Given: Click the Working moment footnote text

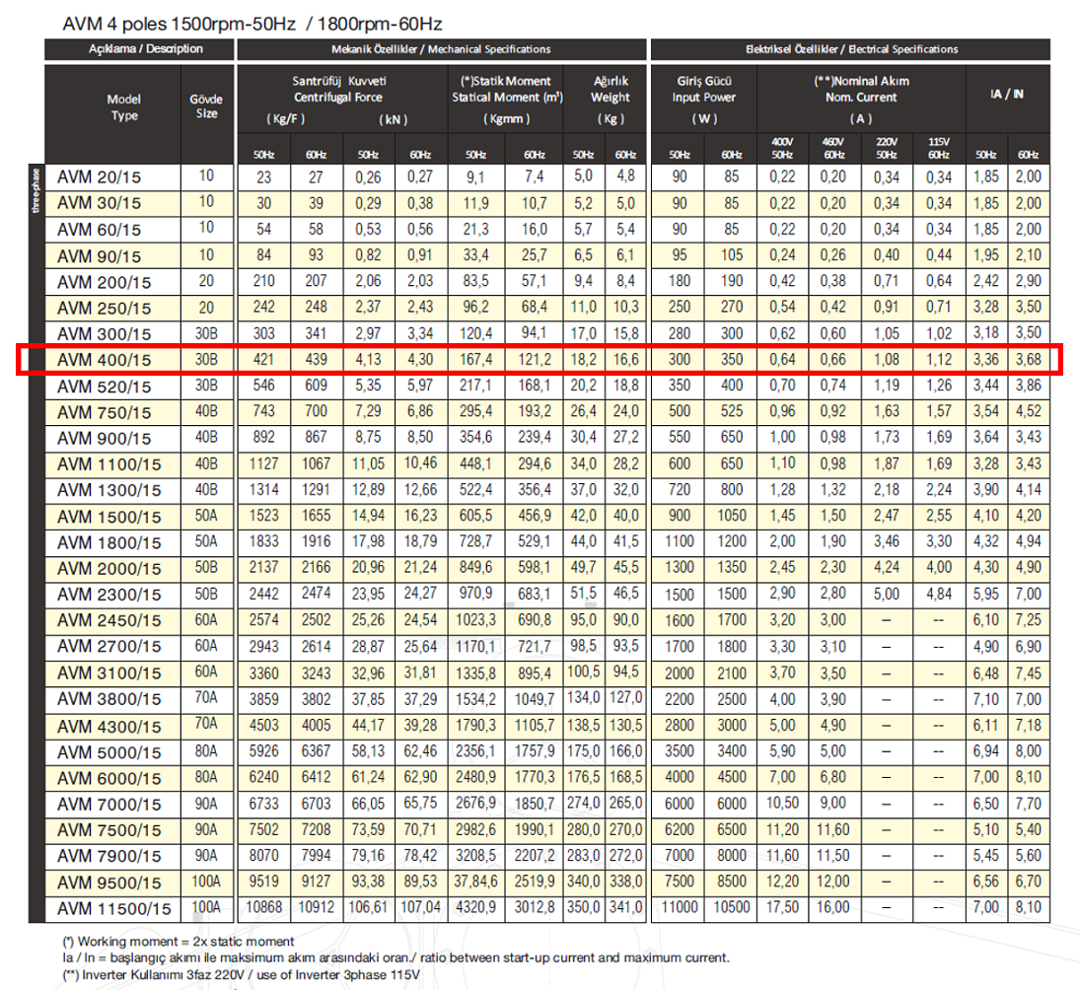Looking at the screenshot, I should pyautogui.click(x=179, y=941).
